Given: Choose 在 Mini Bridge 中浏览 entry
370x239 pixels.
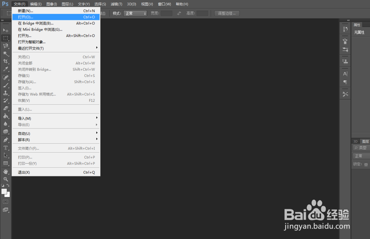Looking at the screenshot, I should [x=56, y=30].
